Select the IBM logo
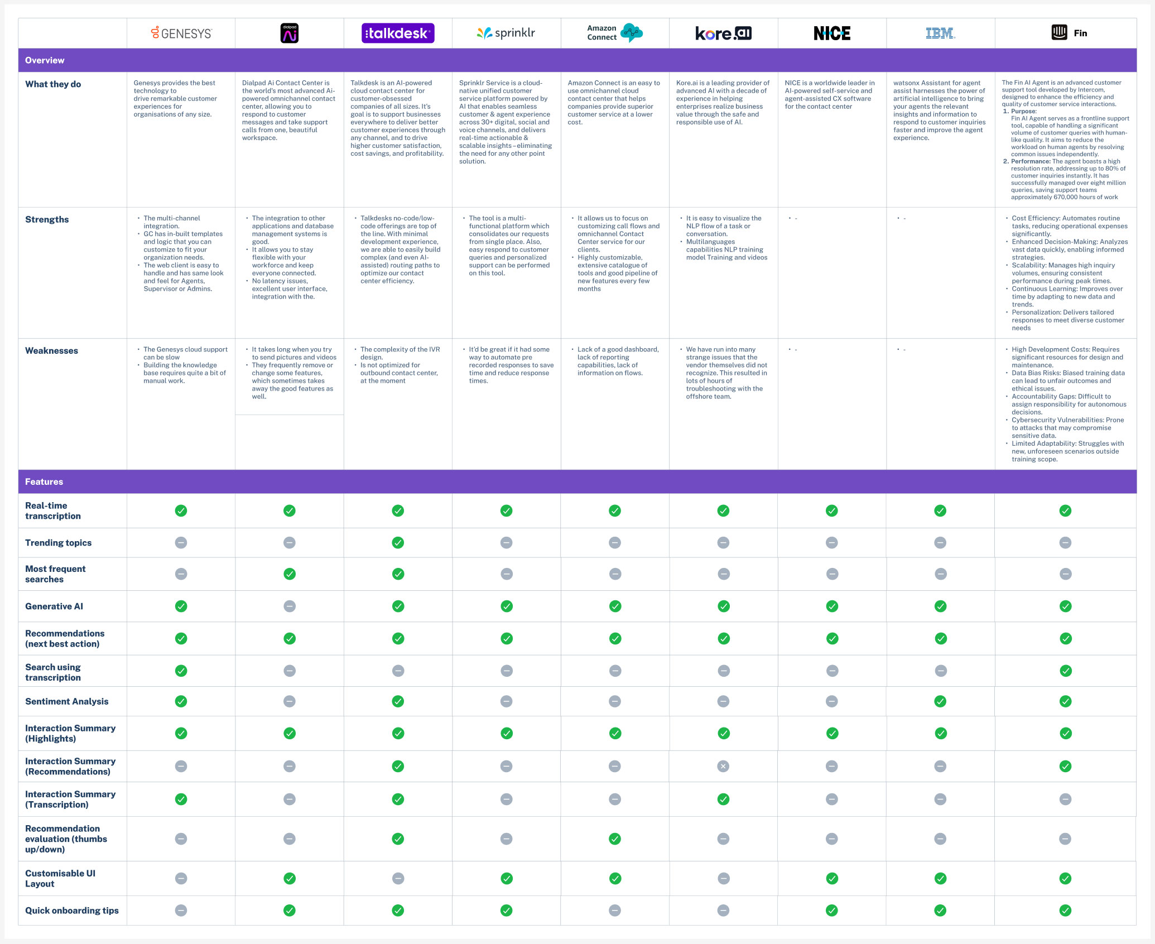Viewport: 1155px width, 944px height. 940,33
